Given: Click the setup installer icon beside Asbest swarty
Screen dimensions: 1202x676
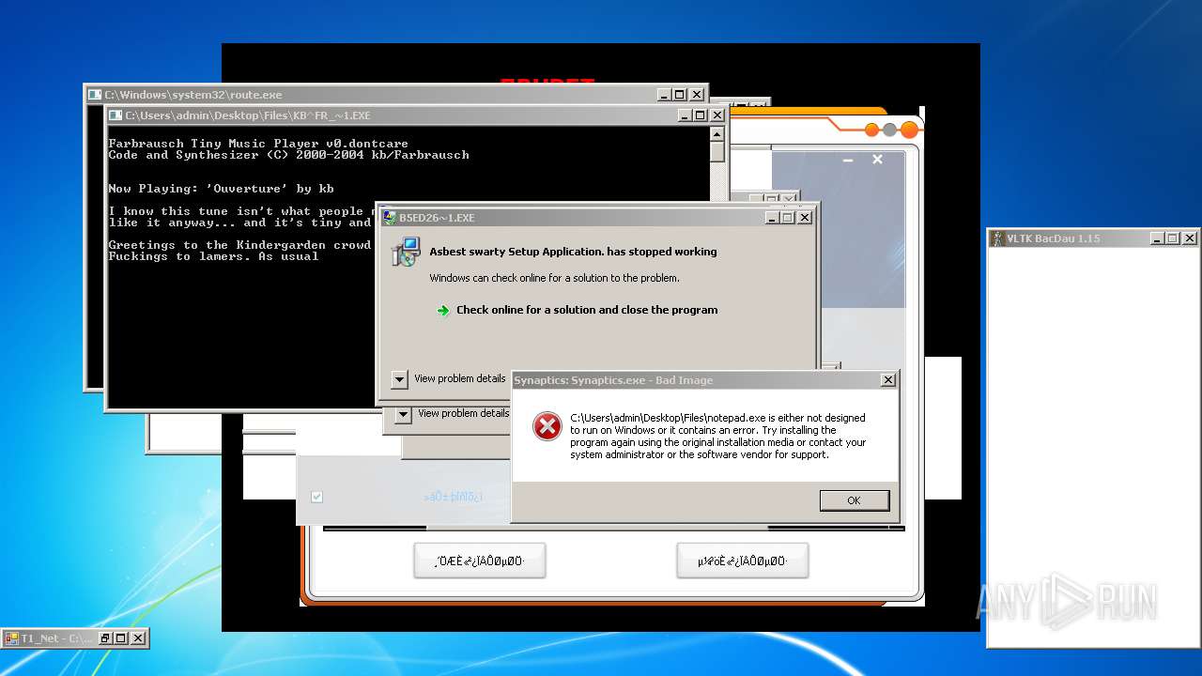Looking at the screenshot, I should (407, 252).
